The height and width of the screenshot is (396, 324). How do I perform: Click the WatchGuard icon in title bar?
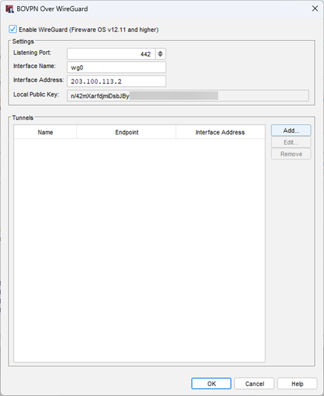point(10,9)
